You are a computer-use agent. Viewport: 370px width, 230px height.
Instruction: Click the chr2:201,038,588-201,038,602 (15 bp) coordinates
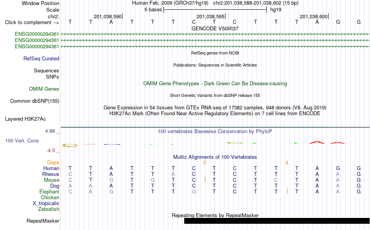pyautogui.click(x=255, y=3)
